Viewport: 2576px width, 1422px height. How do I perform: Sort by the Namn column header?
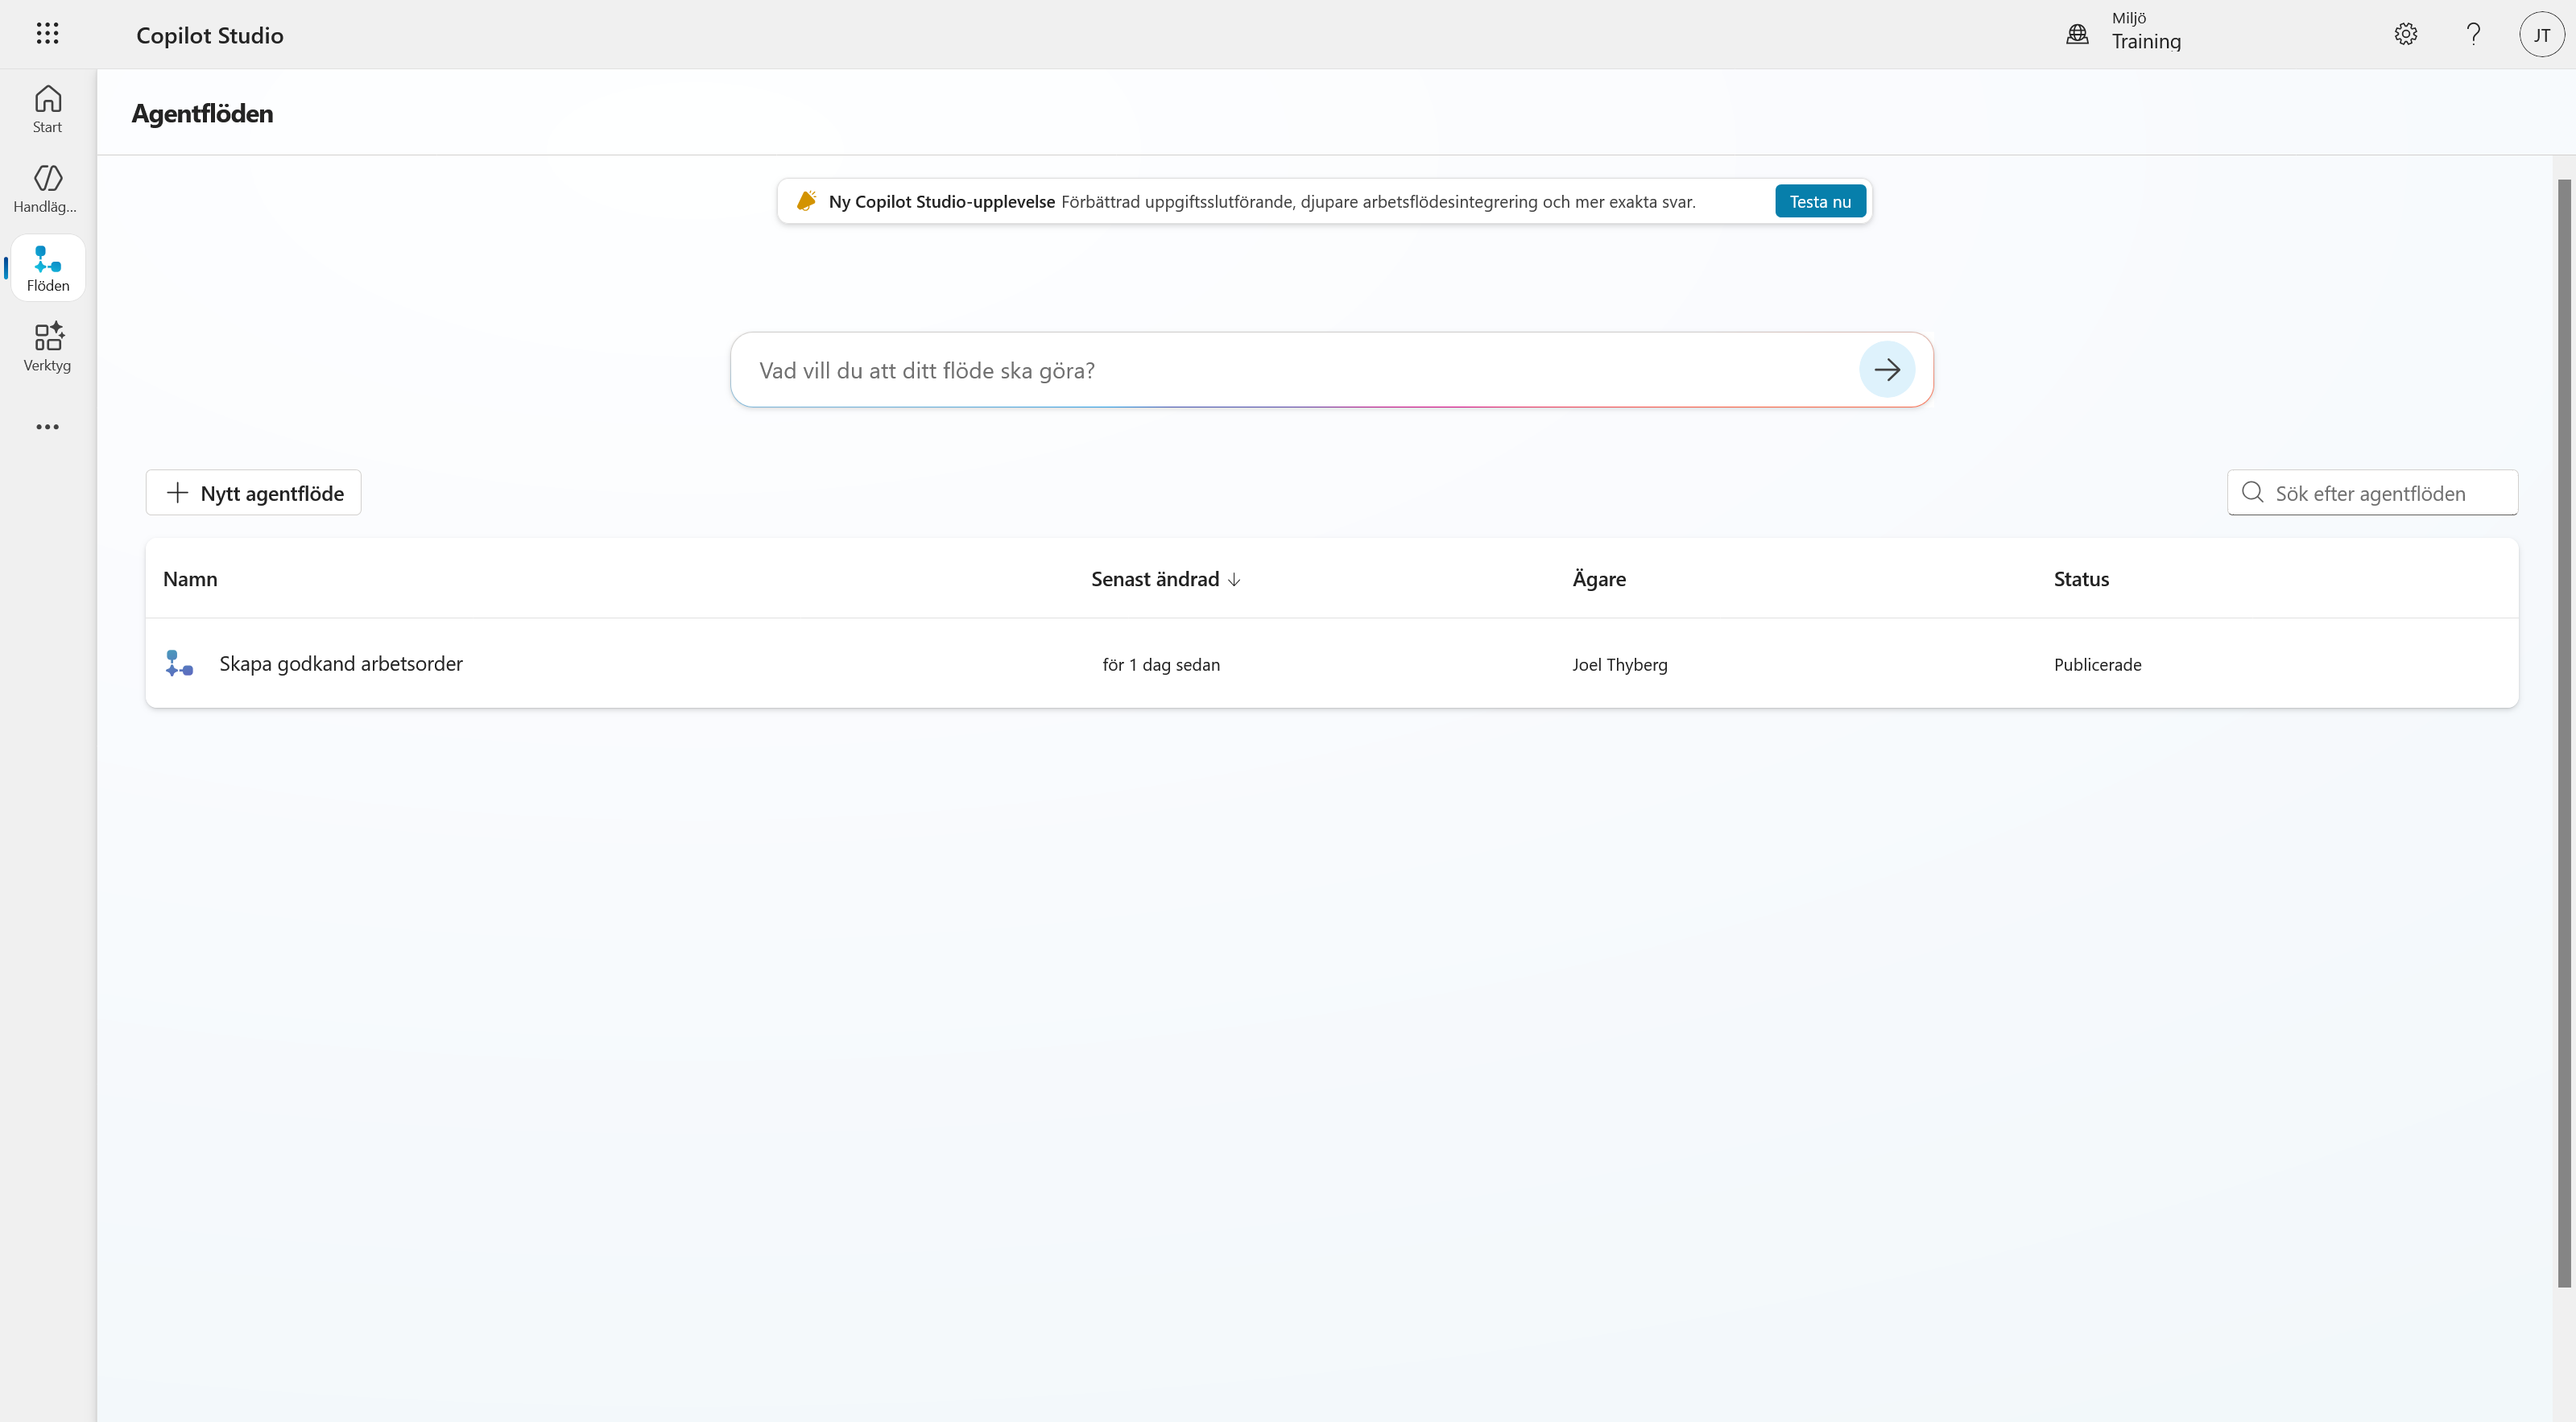tap(190, 579)
